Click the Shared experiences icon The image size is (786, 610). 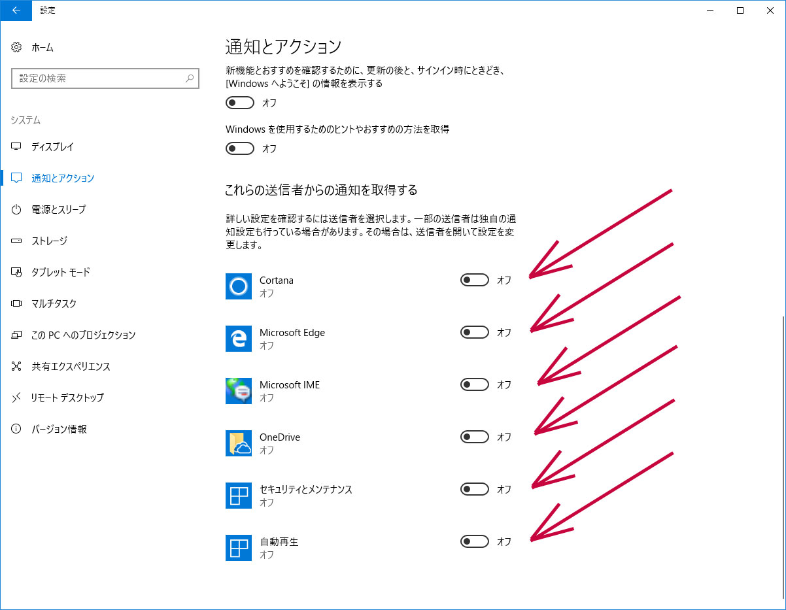[x=17, y=366]
